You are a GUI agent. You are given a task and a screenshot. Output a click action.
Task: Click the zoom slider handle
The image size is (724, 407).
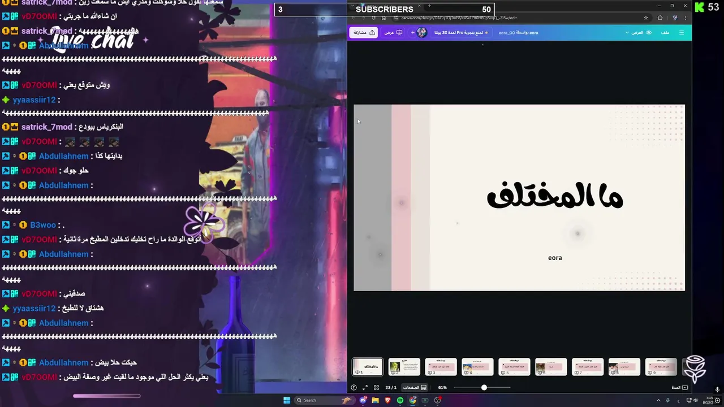pyautogui.click(x=484, y=388)
